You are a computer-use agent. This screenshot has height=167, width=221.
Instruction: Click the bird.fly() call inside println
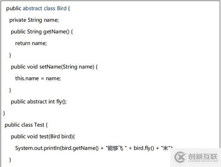[x=143, y=148]
